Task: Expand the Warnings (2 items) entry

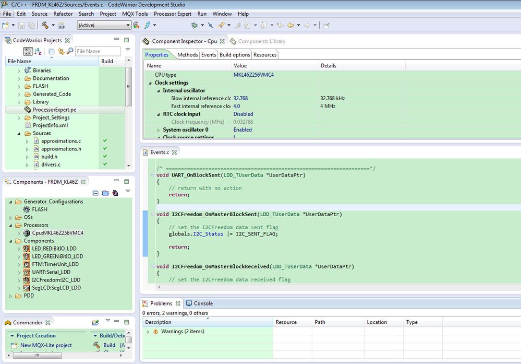Action: tap(148, 332)
